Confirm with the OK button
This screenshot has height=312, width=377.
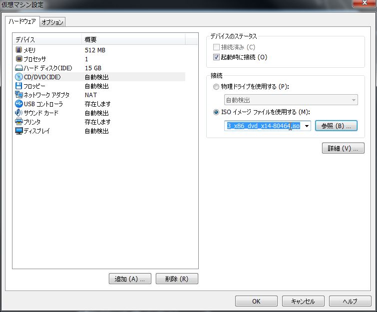coord(256,301)
